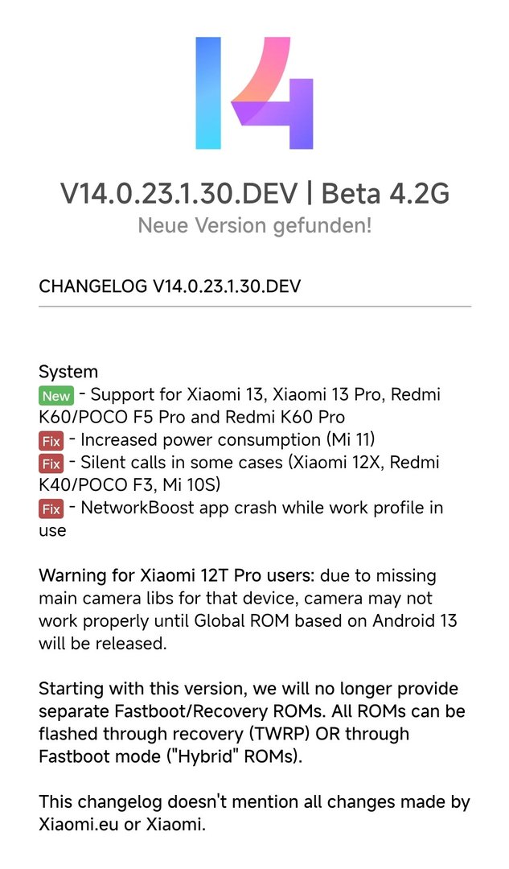The width and height of the screenshot is (509, 869).
Task: Click the Beta 4.2G label
Action: 385,193
